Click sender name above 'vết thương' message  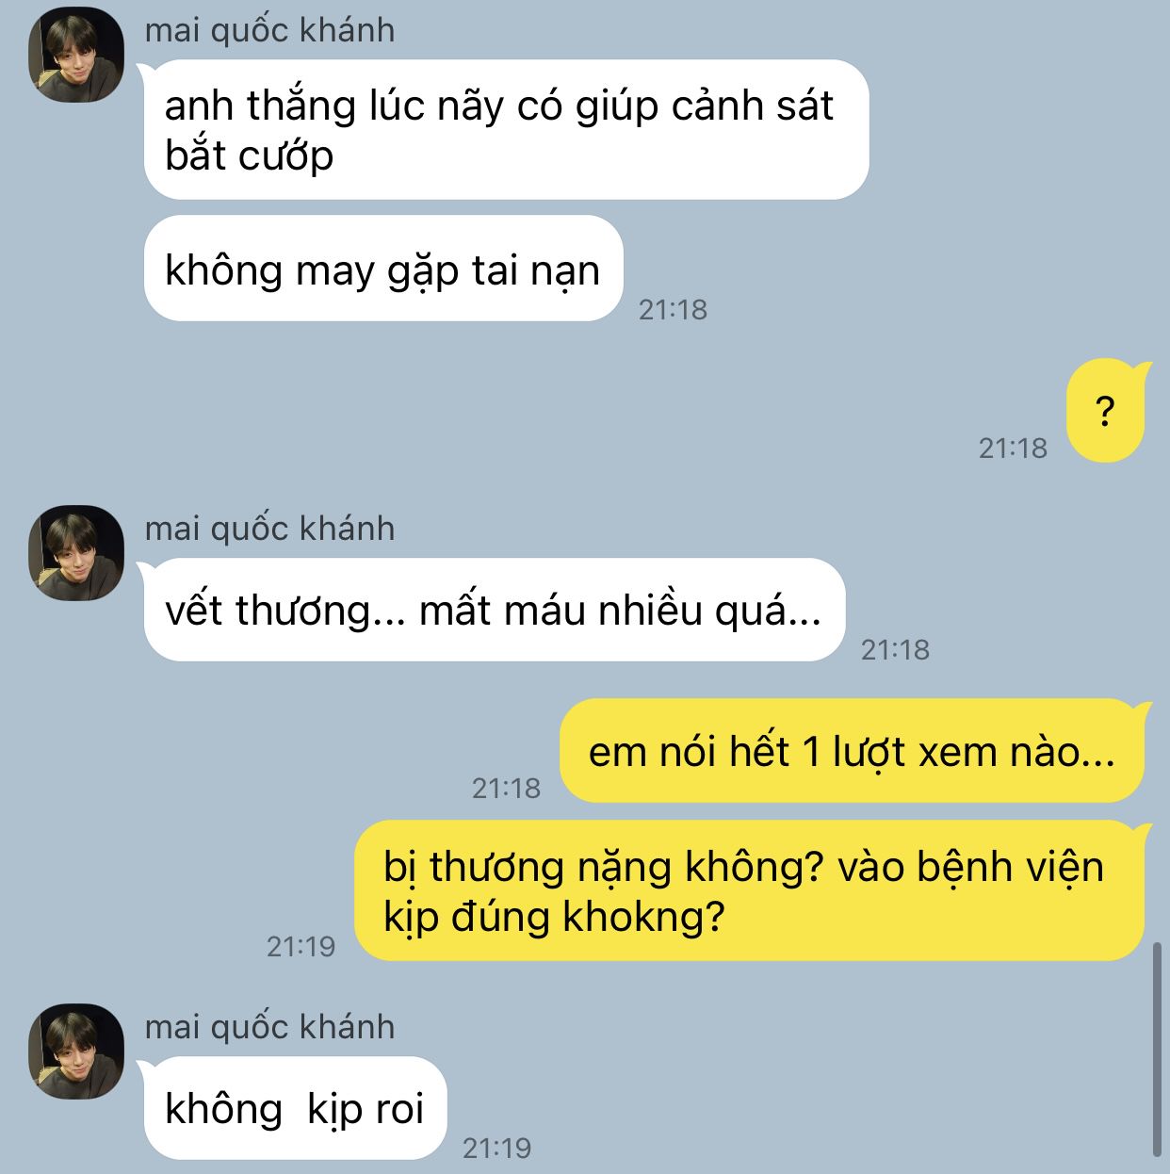[x=269, y=529]
